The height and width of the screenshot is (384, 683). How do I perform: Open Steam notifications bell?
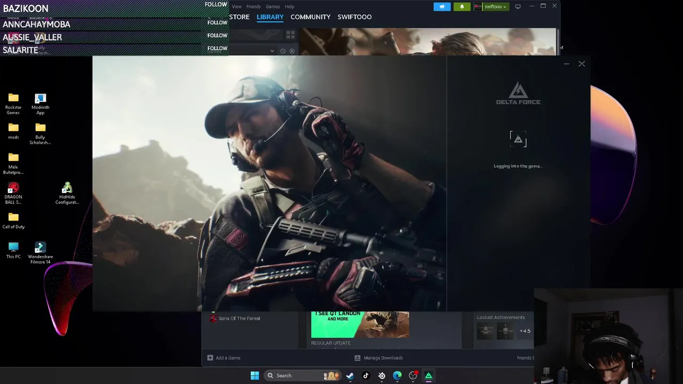tap(462, 6)
